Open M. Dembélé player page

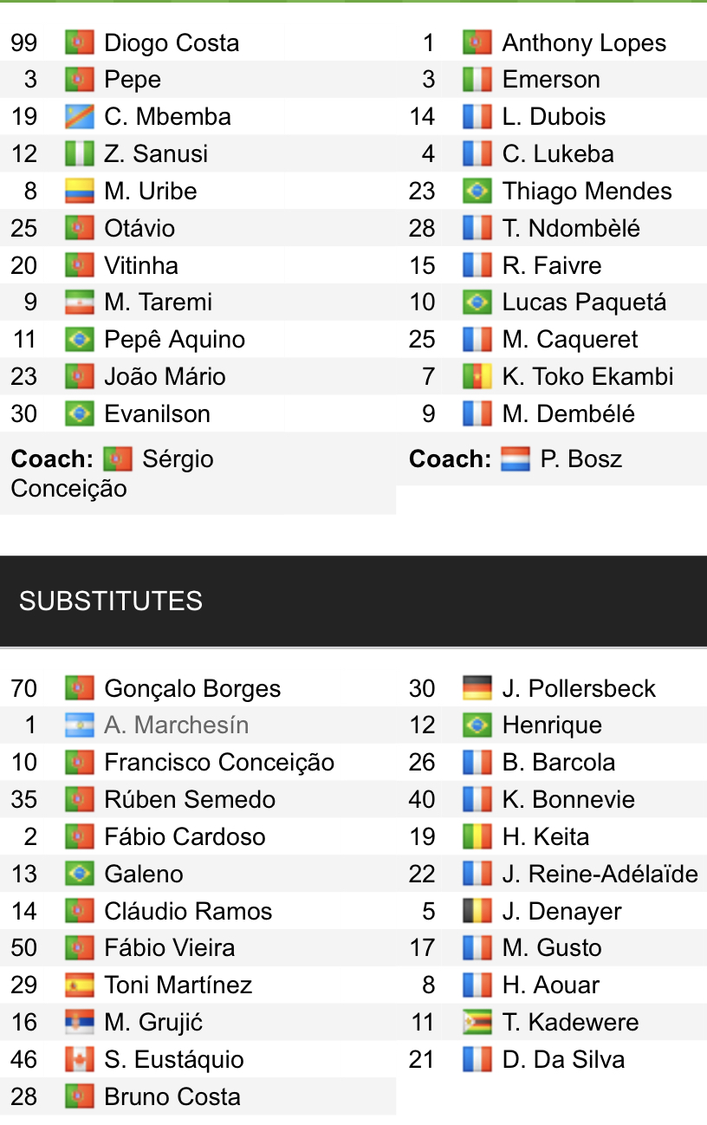coord(568,414)
